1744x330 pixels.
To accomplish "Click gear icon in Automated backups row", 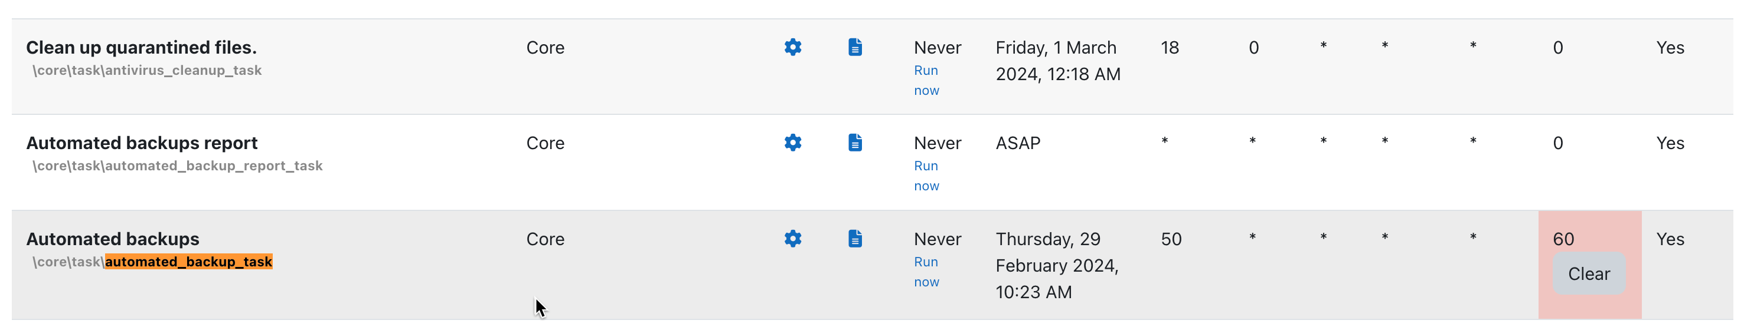I will [793, 239].
